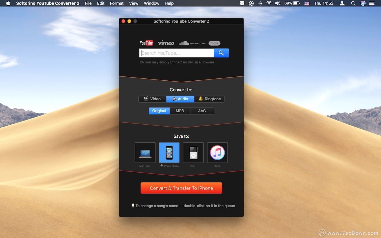Click the user account menu bar icon
The width and height of the screenshot is (381, 238).
(x=342, y=3)
